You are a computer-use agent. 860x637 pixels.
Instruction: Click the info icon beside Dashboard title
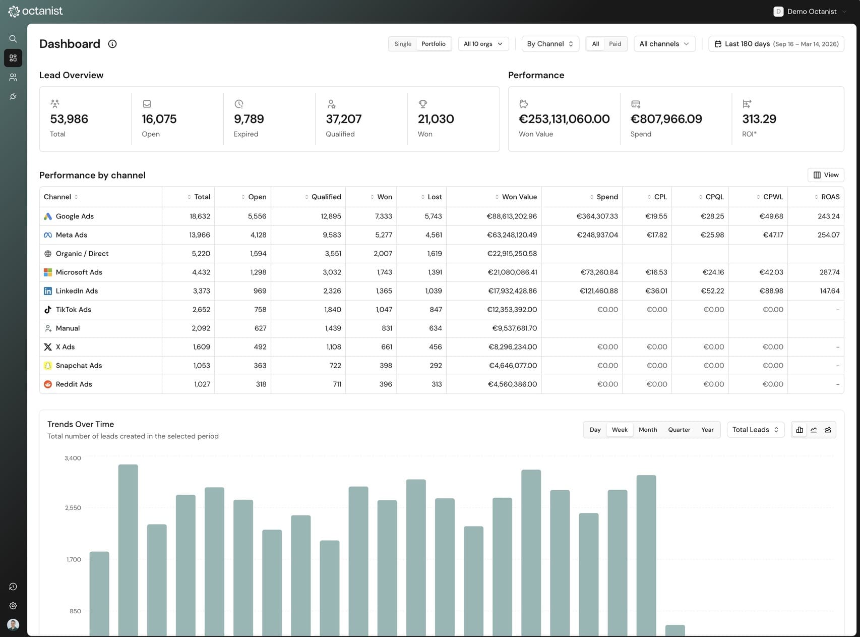tap(112, 44)
